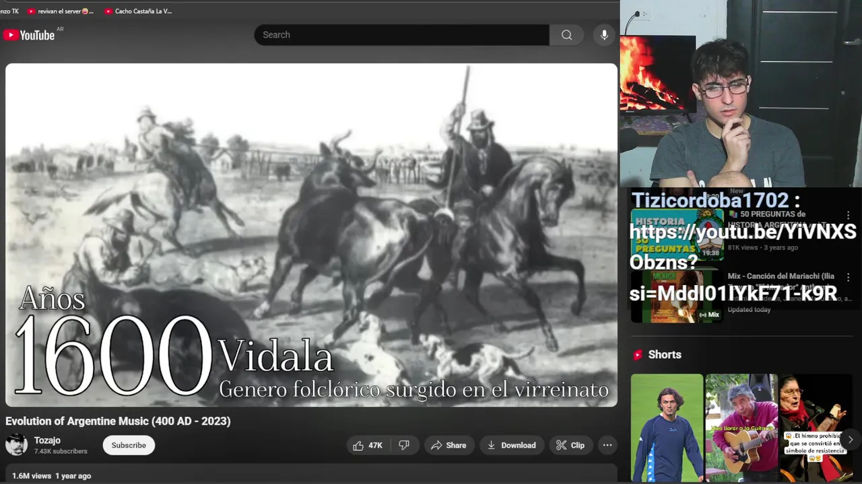
Task: Click the Shorts section heading
Action: (665, 355)
